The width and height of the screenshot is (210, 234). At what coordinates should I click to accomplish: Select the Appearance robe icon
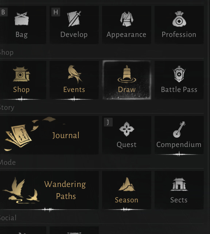[x=127, y=19]
